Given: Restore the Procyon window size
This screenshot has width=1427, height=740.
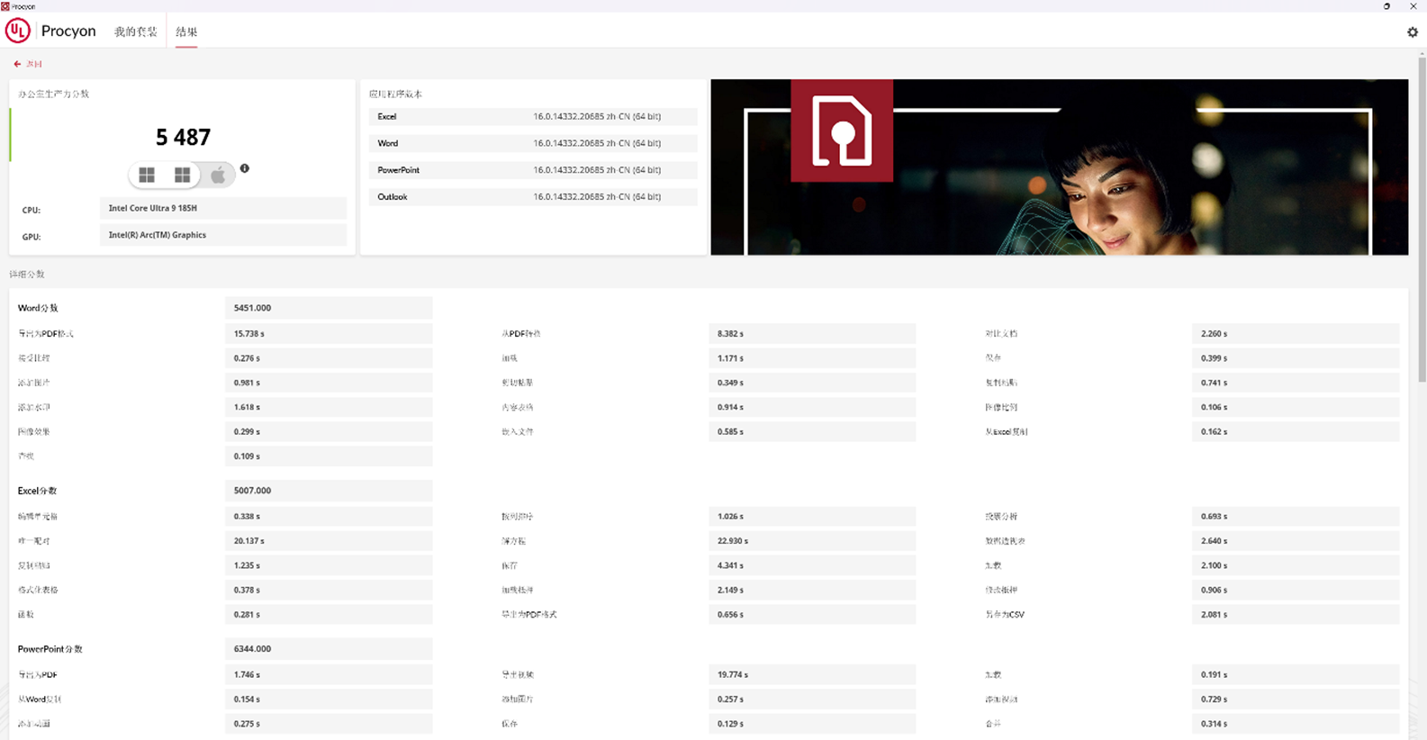Looking at the screenshot, I should pyautogui.click(x=1386, y=6).
